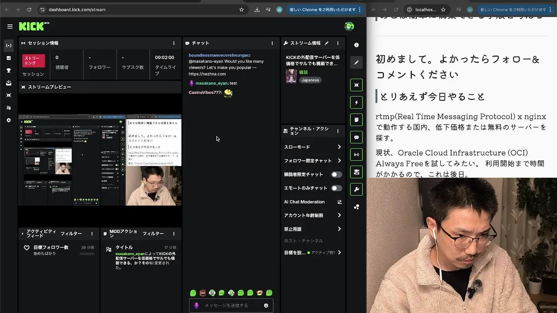The width and height of the screenshot is (557, 313).
Task: Click the KICK logo
Action: pos(34,27)
